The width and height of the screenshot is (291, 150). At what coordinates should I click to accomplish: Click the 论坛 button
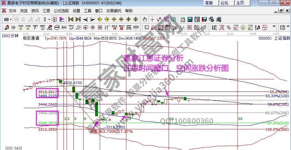(224, 3)
